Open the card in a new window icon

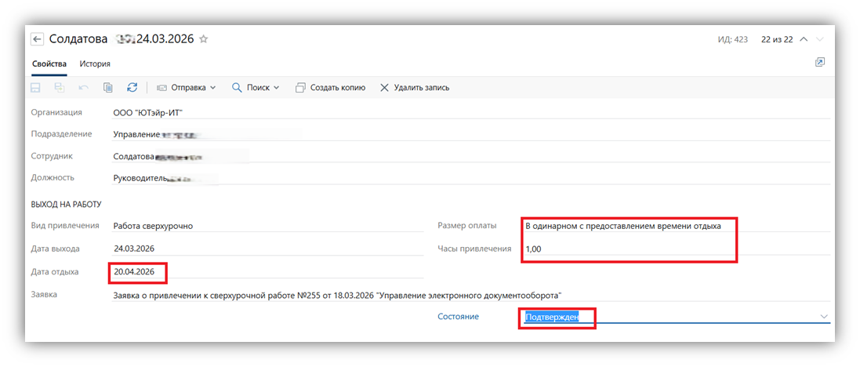coord(820,63)
